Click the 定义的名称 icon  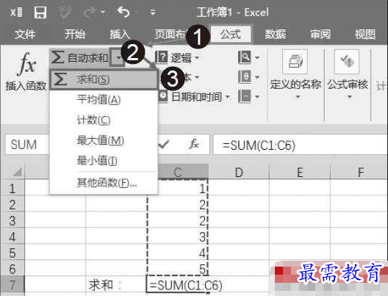tap(295, 62)
